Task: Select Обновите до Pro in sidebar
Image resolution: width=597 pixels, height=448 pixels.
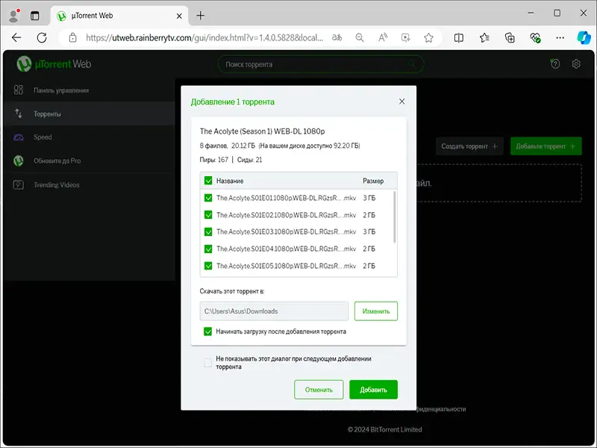Action: (x=89, y=161)
